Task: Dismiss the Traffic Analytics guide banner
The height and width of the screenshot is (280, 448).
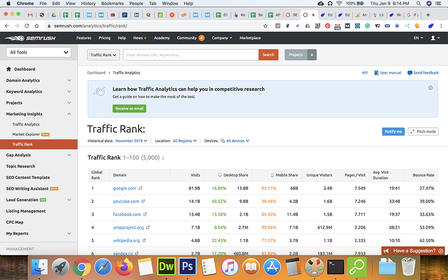Action: pos(430,87)
